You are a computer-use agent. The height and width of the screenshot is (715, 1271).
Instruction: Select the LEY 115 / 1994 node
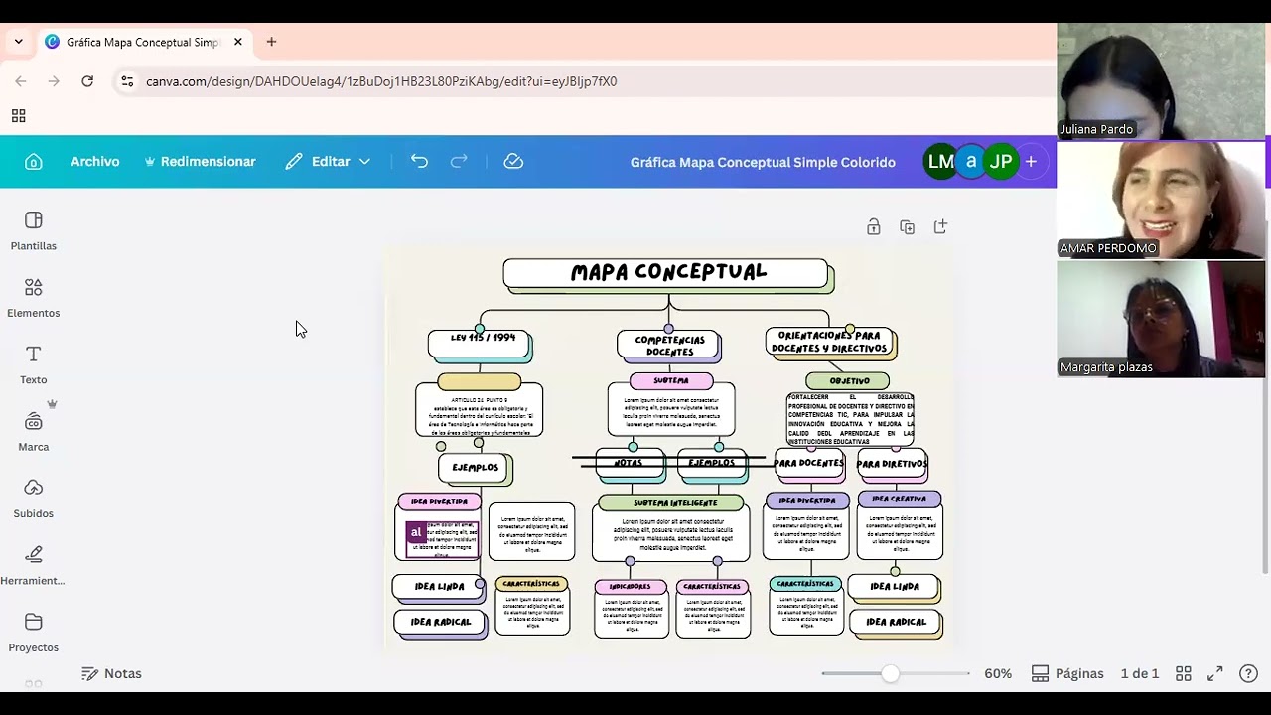(x=481, y=344)
